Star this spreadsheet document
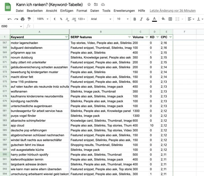 [x=89, y=5]
